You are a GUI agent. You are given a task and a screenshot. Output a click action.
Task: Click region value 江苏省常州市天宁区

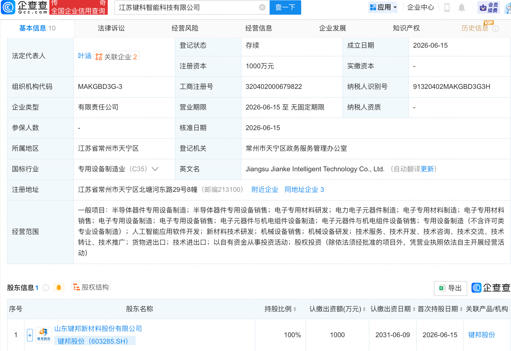pos(108,148)
